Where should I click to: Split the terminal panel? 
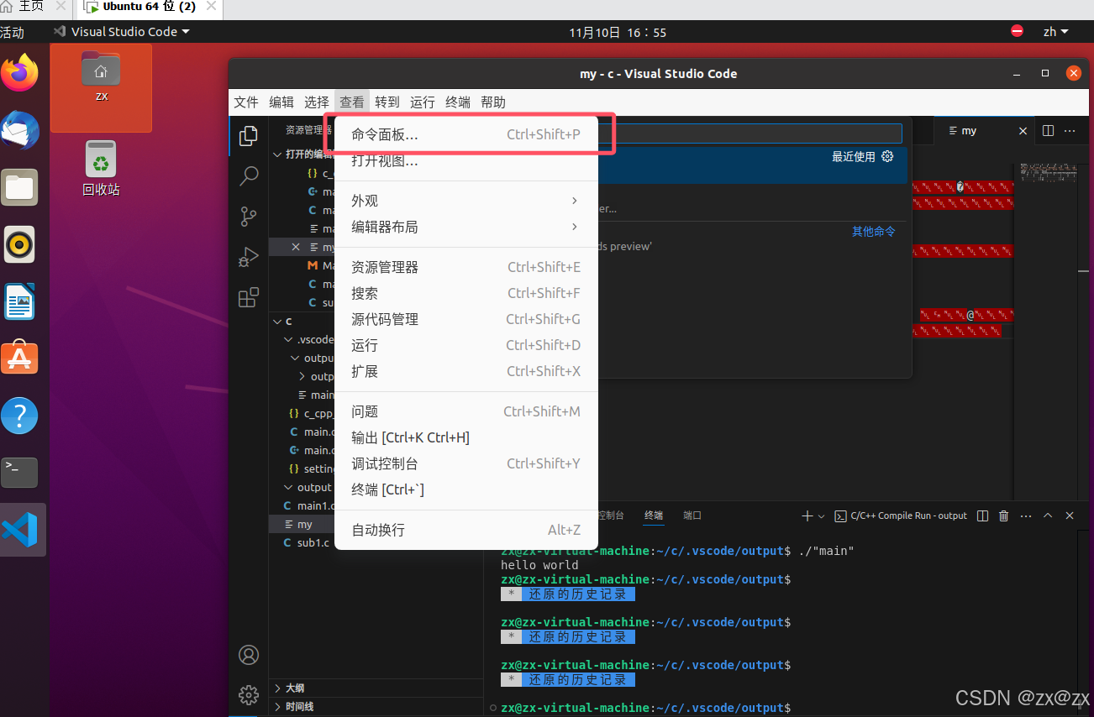pos(983,516)
